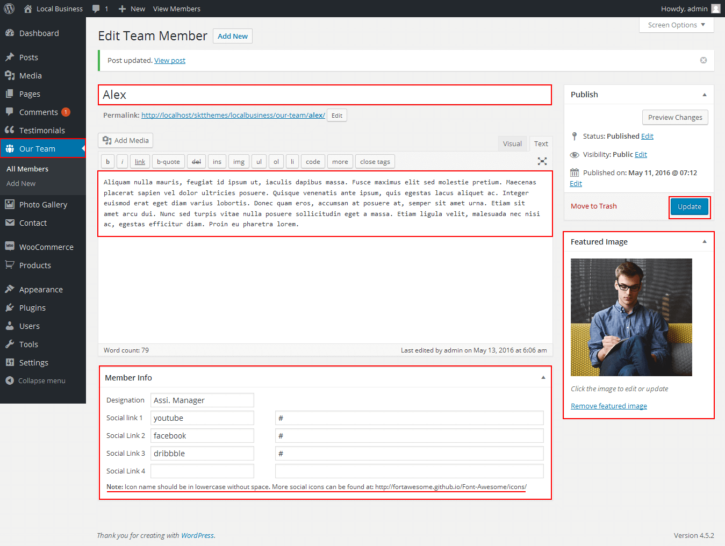
Task: Open admin user avatar in top bar
Action: (x=715, y=9)
